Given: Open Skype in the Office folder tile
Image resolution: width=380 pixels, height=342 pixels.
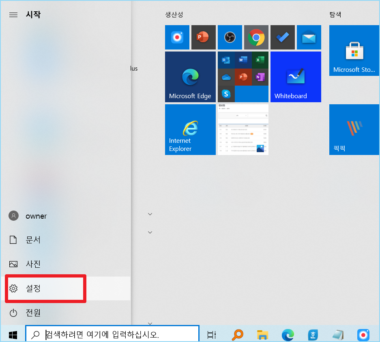Looking at the screenshot, I should click(226, 94).
